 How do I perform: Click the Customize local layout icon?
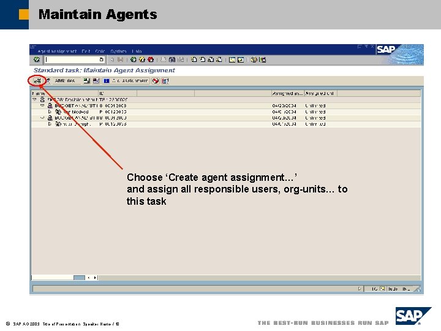click(x=263, y=59)
